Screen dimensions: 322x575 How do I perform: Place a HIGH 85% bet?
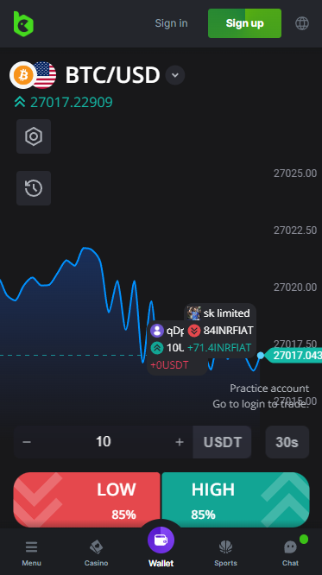point(236,500)
